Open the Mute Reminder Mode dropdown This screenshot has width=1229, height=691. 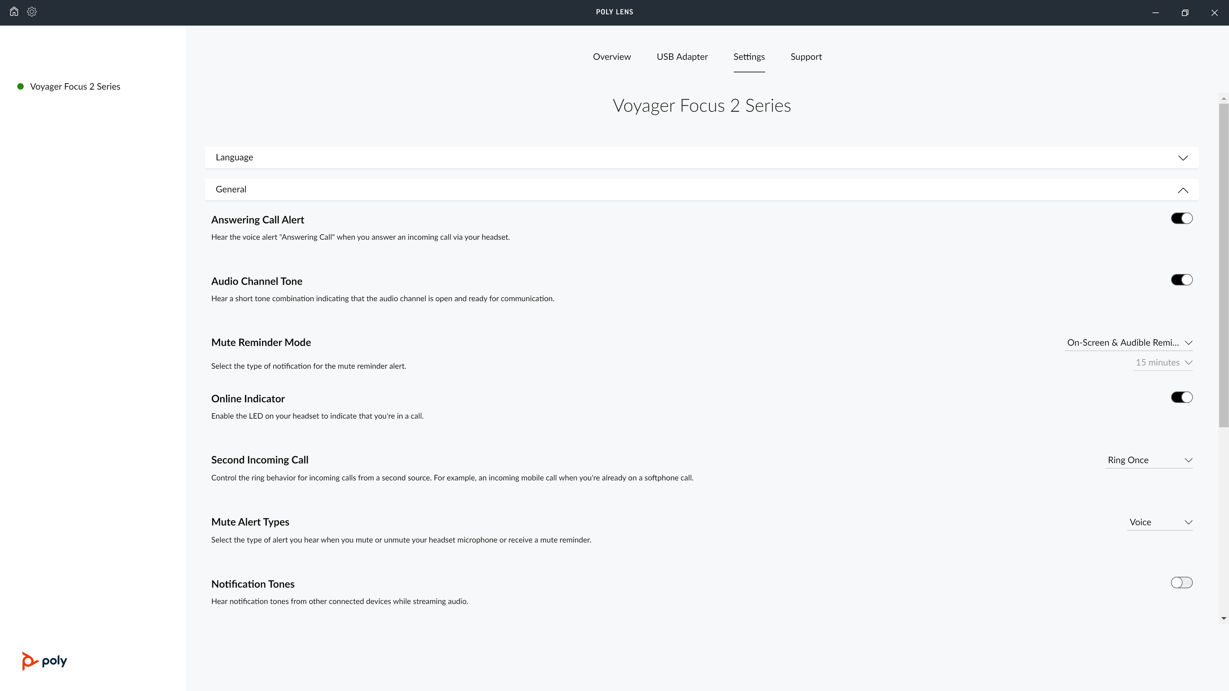[x=1128, y=343]
